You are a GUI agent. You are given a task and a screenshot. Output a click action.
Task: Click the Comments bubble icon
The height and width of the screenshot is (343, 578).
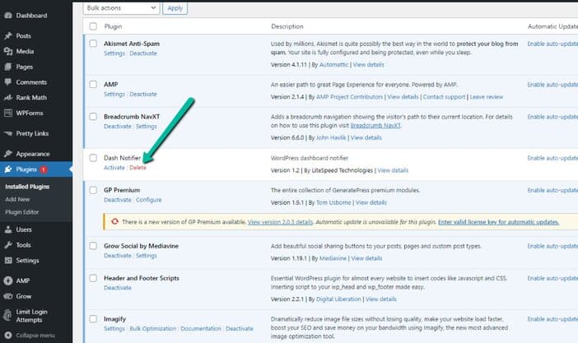click(8, 81)
